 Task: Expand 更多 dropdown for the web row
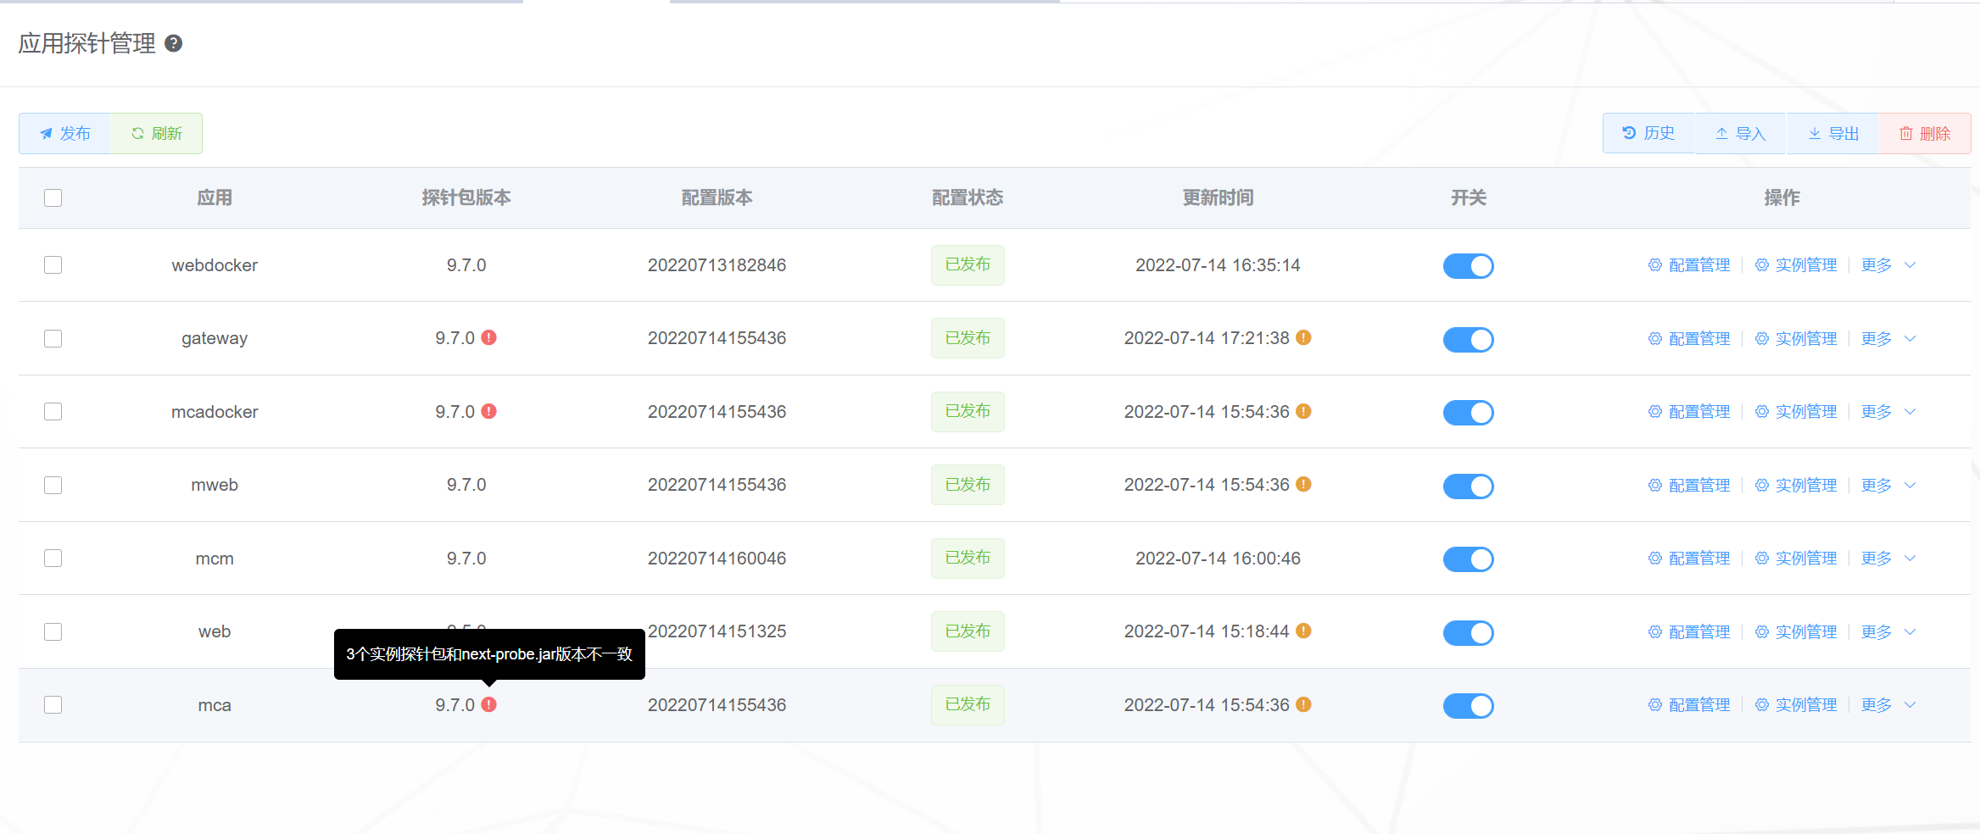(1888, 632)
